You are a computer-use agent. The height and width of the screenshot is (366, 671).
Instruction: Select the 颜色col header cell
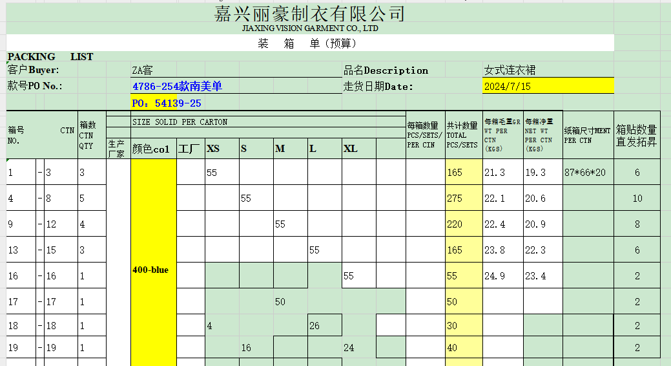pyautogui.click(x=153, y=149)
